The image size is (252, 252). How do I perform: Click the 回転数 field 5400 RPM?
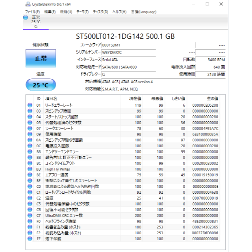pos(210,59)
